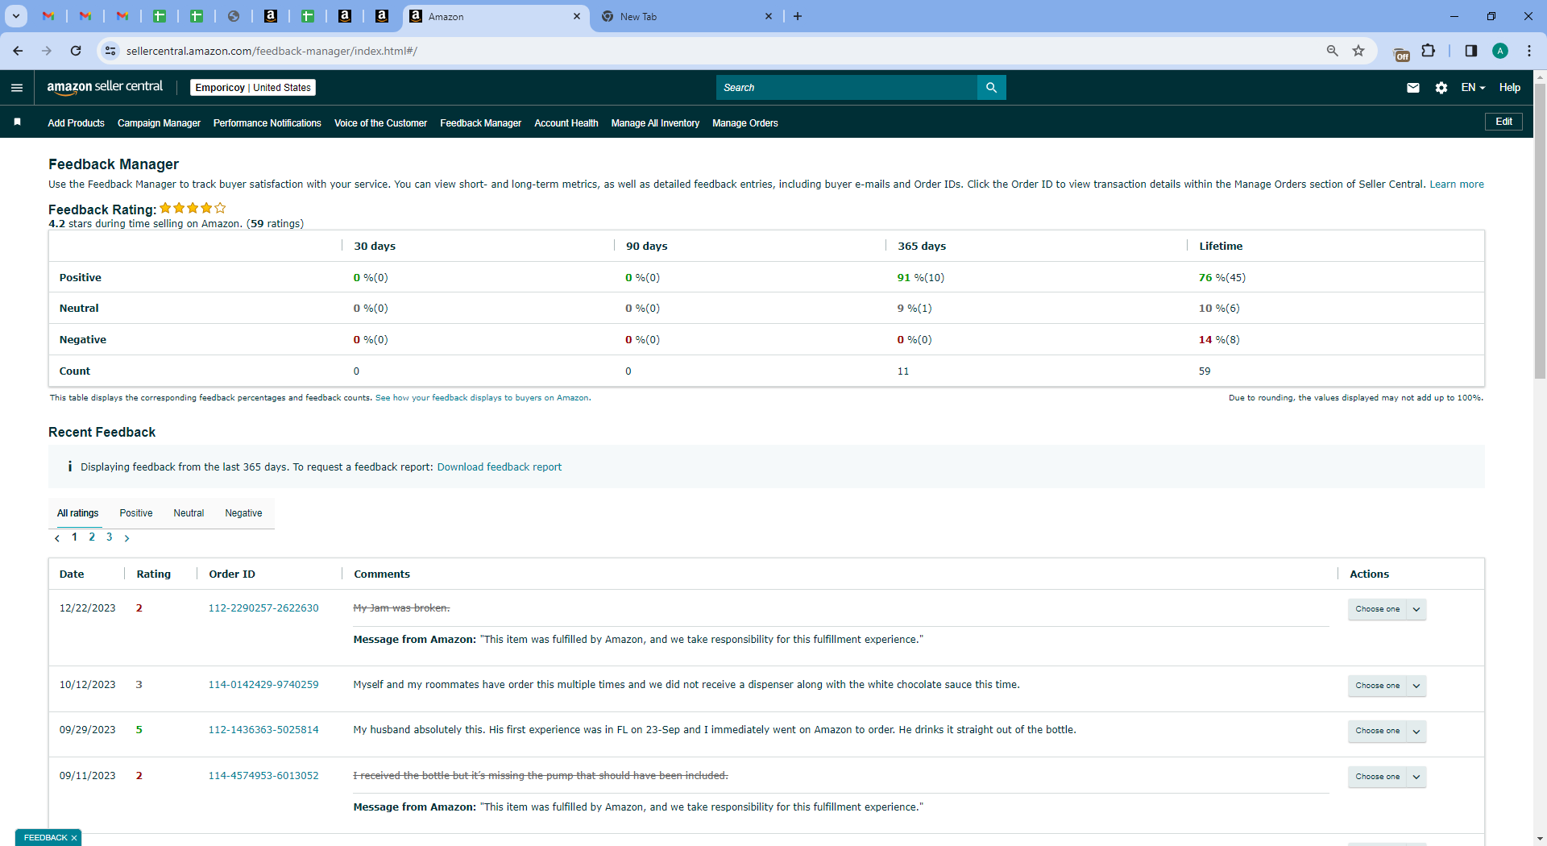The width and height of the screenshot is (1547, 846).
Task: Open the Extensions puzzle piece menu
Action: pos(1429,51)
